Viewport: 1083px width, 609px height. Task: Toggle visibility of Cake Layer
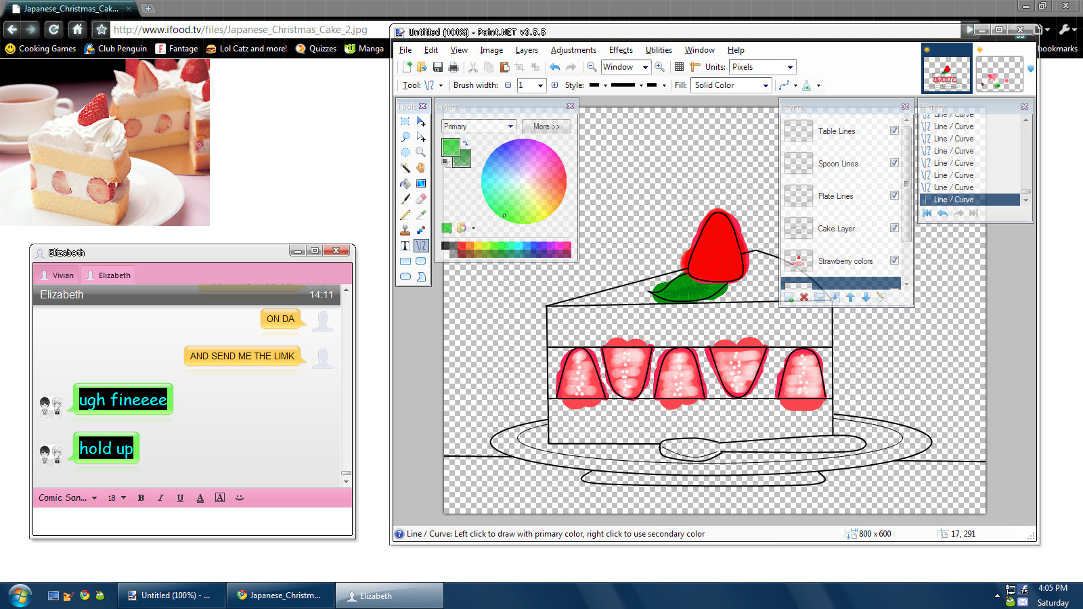click(x=894, y=228)
